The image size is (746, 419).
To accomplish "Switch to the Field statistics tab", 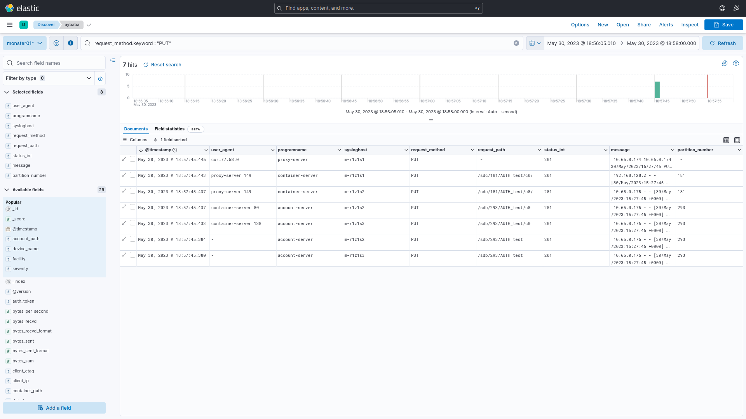I will pyautogui.click(x=169, y=129).
